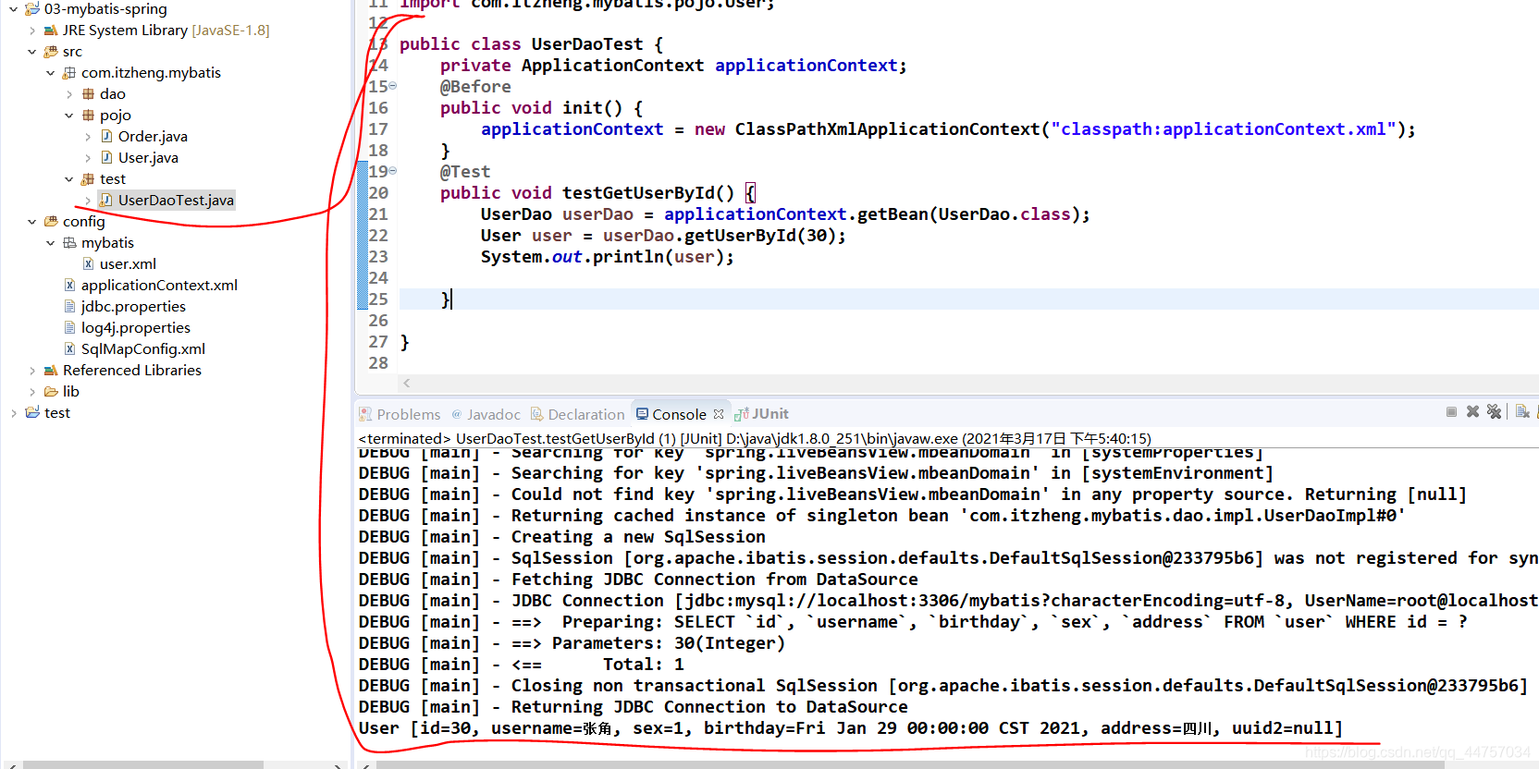Expand the bottom test project node

(x=14, y=412)
